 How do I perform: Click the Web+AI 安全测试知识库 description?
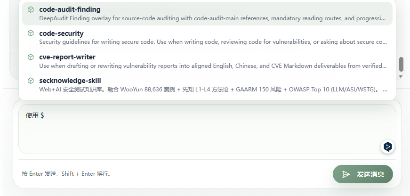coord(213,90)
